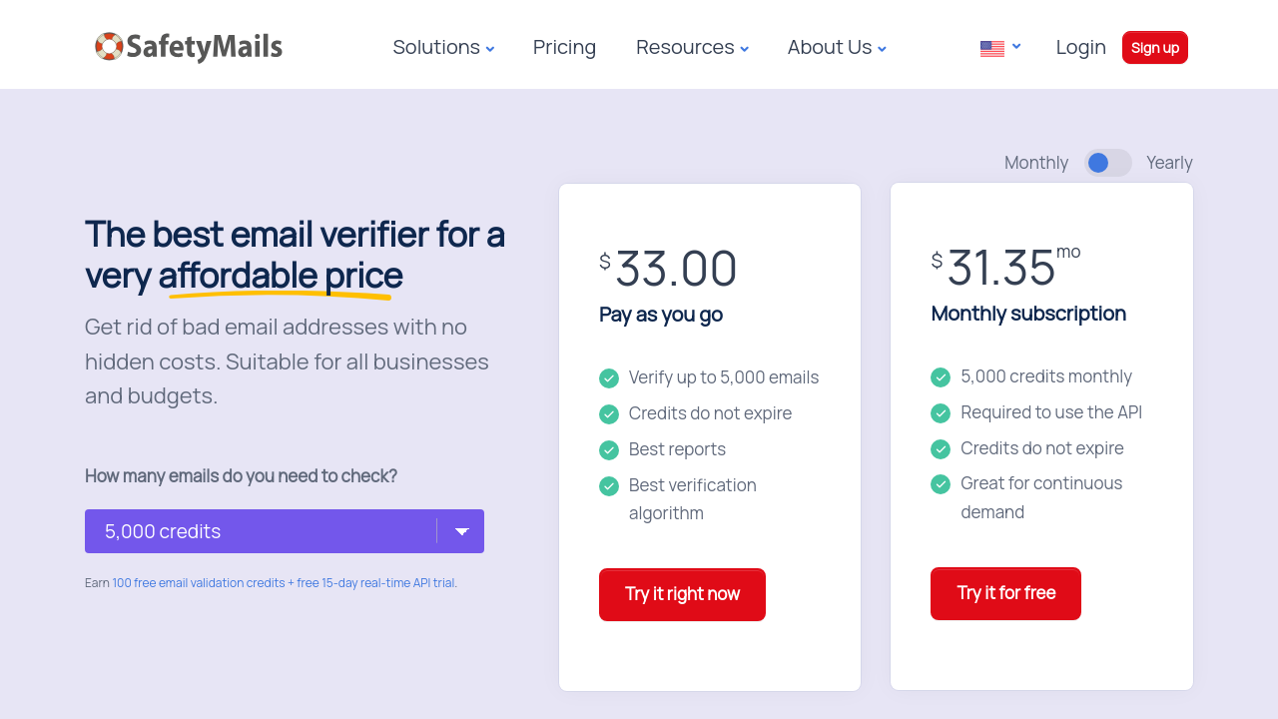Viewport: 1278px width, 719px height.
Task: Select the Yearly billing label
Action: click(x=1169, y=163)
